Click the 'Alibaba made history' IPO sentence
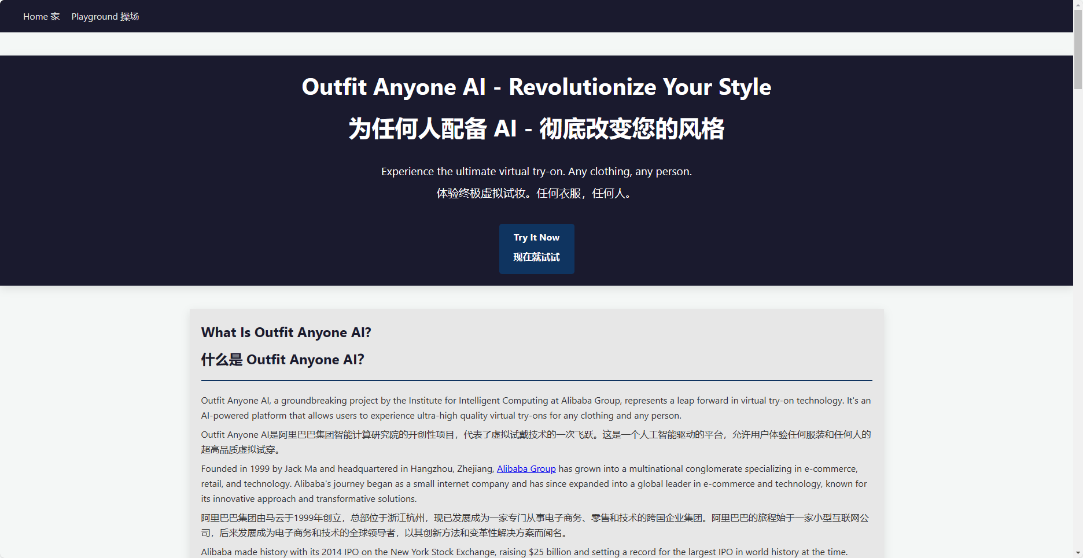This screenshot has height=558, width=1083. (524, 552)
